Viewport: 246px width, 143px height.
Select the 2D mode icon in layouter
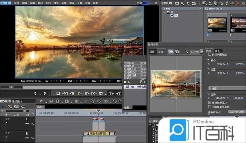171,51
